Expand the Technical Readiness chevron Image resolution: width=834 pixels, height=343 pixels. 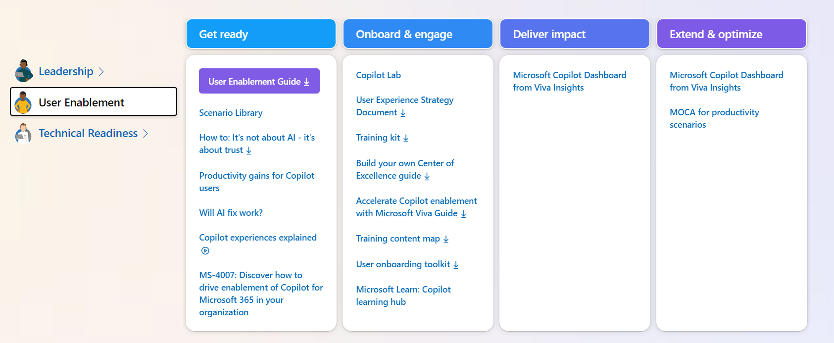pyautogui.click(x=146, y=133)
